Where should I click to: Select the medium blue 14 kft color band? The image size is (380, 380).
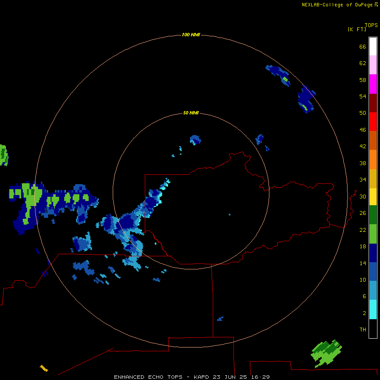click(373, 271)
